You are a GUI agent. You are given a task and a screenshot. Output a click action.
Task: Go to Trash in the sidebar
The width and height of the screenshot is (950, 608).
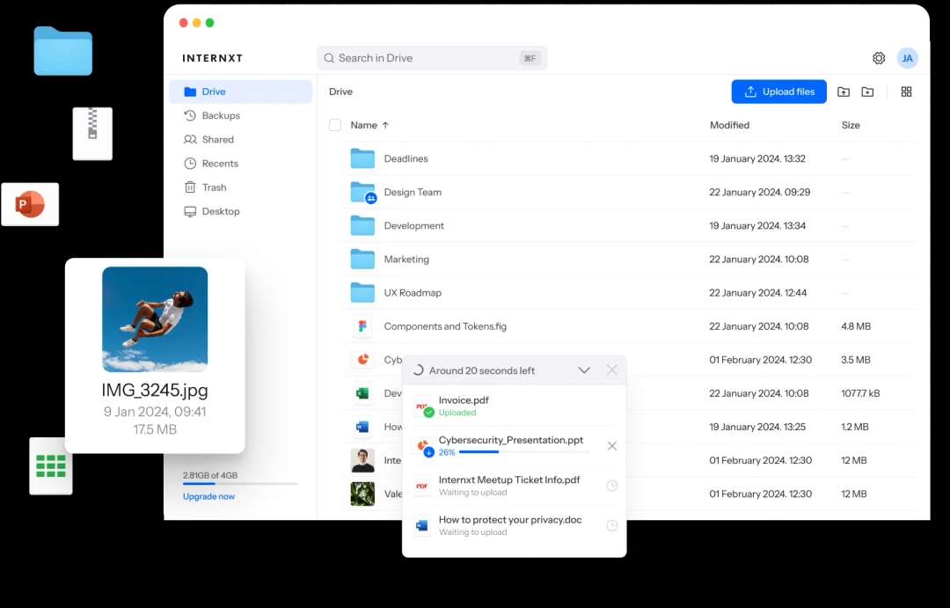click(x=214, y=187)
